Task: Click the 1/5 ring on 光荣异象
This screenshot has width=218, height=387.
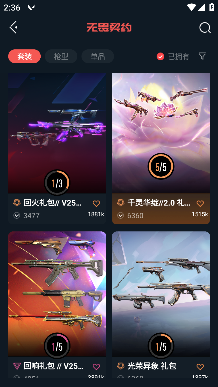Action: 161,346
